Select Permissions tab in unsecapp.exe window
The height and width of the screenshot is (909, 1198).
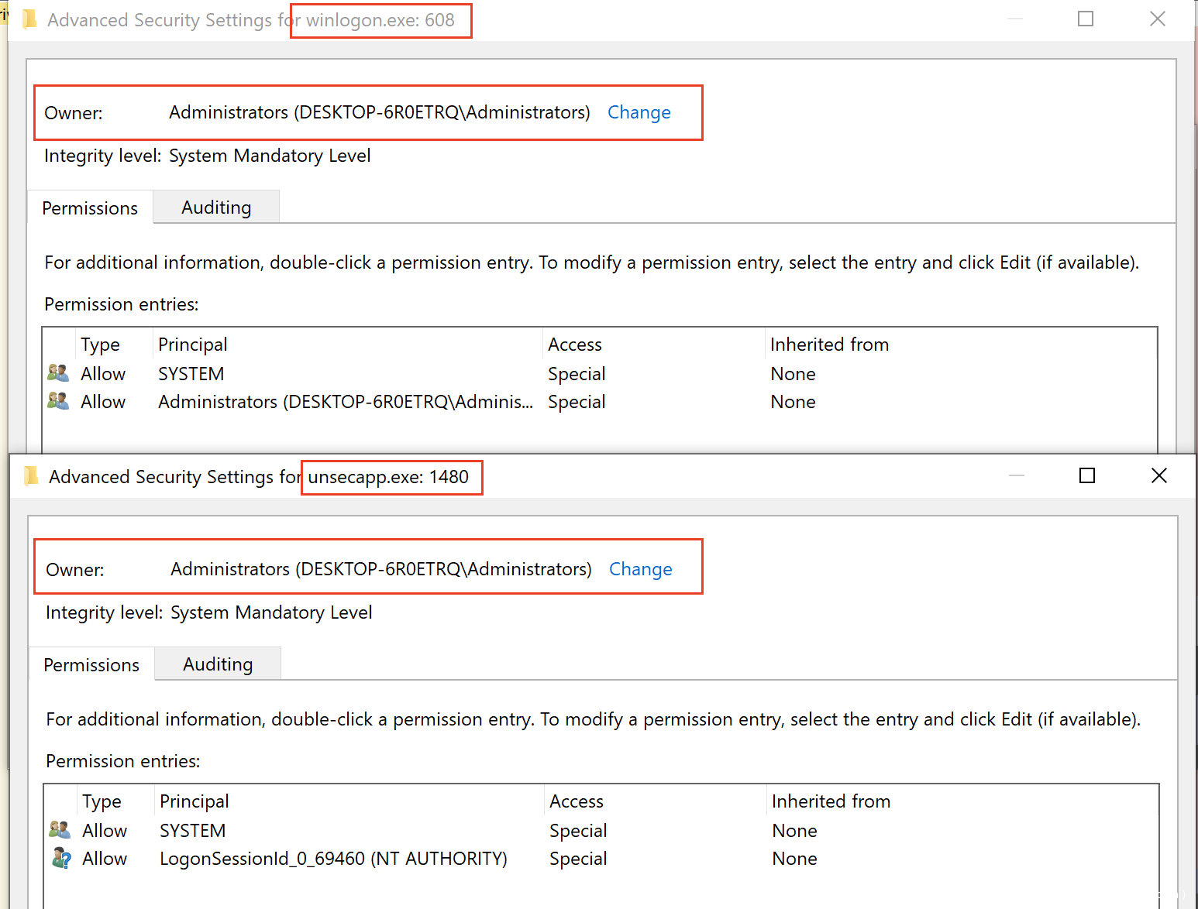91,665
